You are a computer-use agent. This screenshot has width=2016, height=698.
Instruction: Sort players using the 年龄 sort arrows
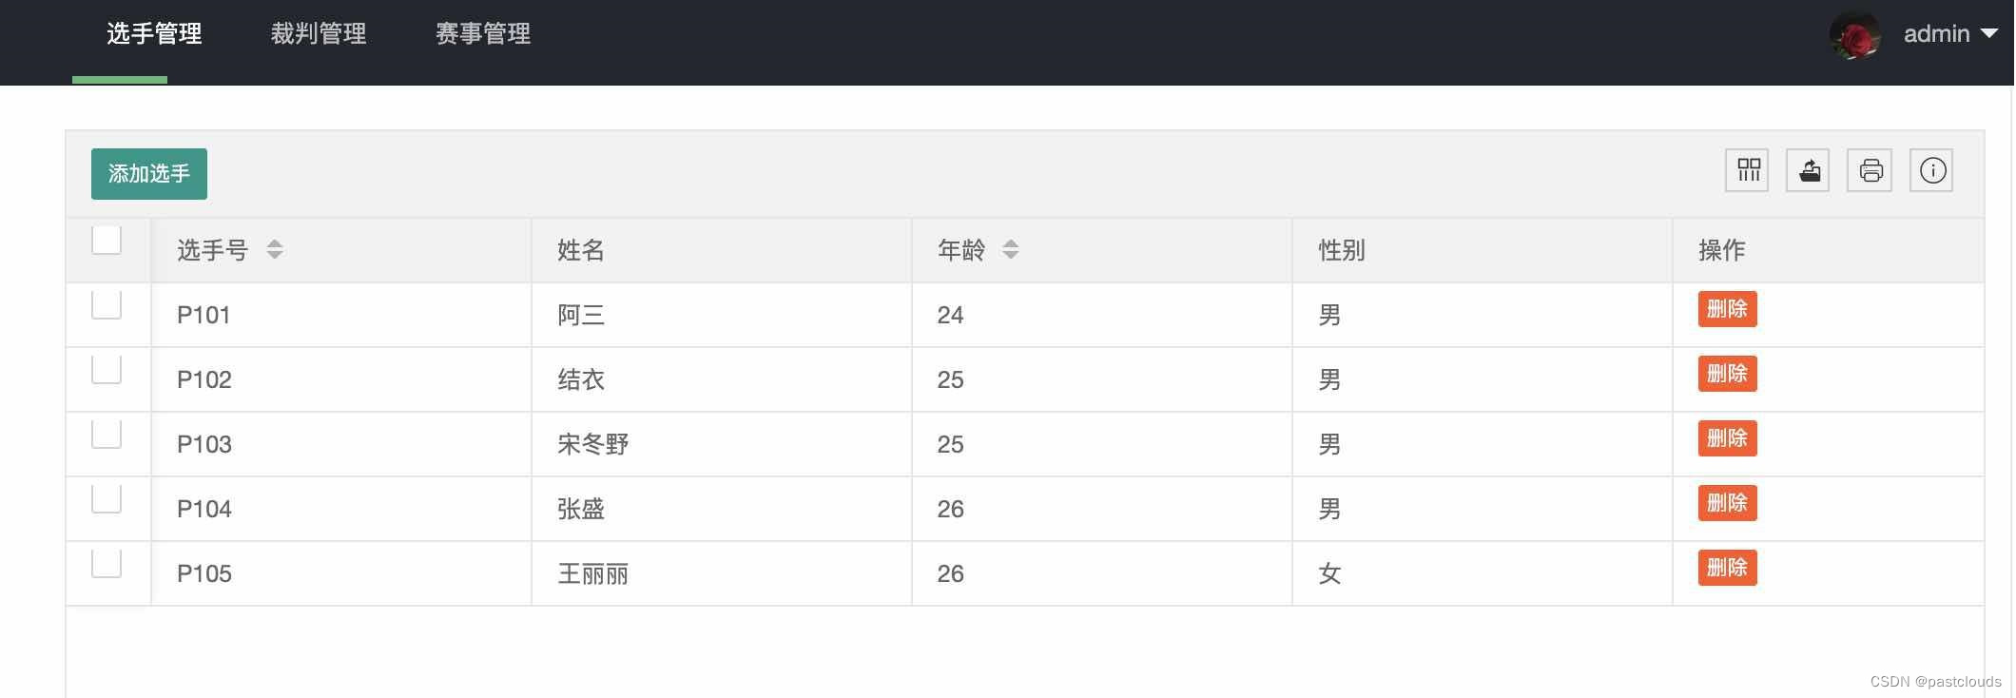1011,250
